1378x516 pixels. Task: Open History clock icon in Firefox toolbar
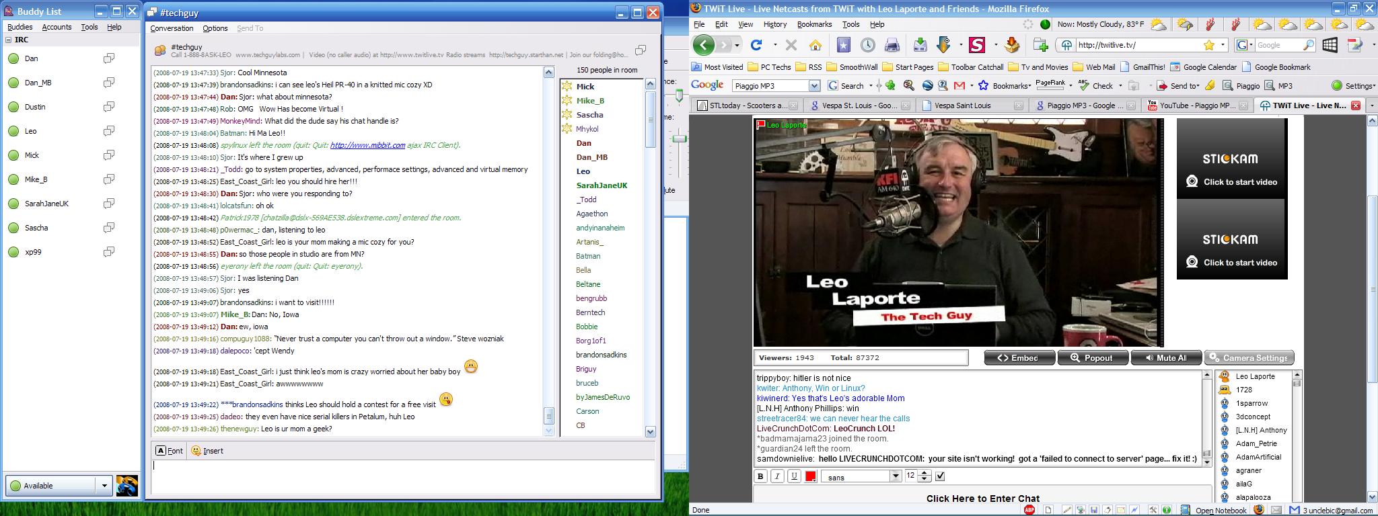point(868,45)
